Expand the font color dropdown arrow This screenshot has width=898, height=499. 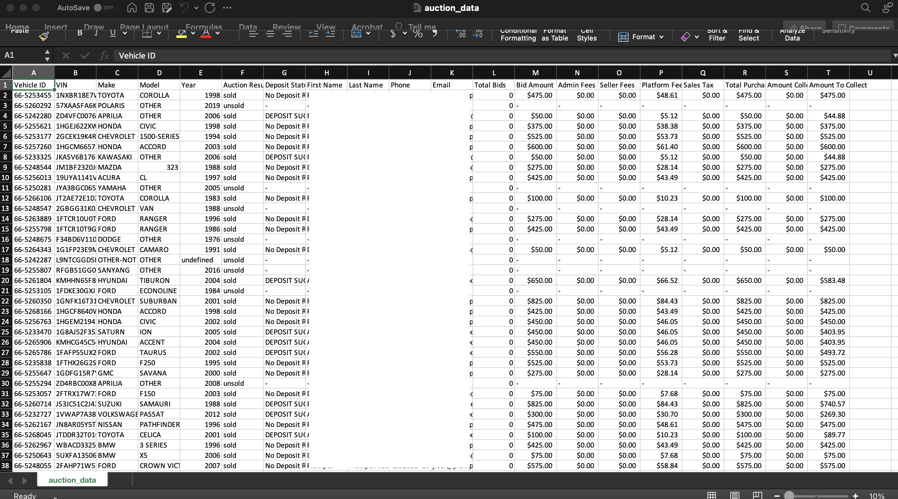218,33
